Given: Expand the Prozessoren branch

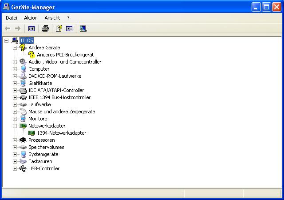Looking at the screenshot, I should pos(15,140).
